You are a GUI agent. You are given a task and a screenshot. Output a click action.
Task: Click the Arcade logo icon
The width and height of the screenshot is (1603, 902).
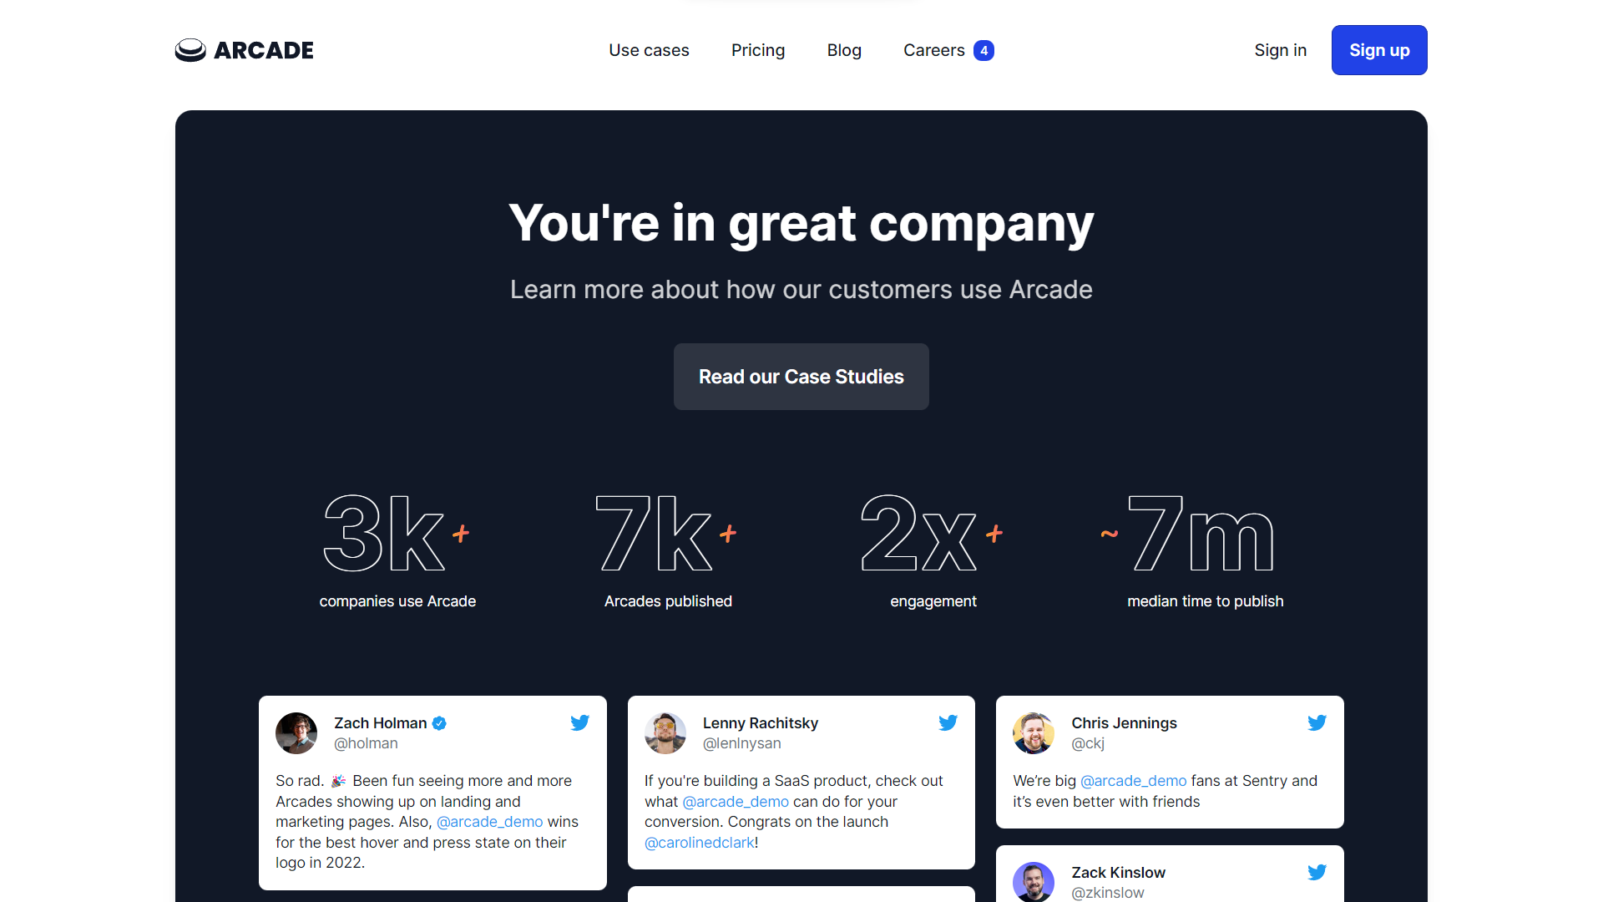coord(190,50)
